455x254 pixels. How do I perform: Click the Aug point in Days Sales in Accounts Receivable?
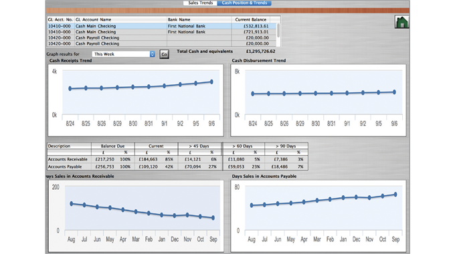[x=72, y=204]
